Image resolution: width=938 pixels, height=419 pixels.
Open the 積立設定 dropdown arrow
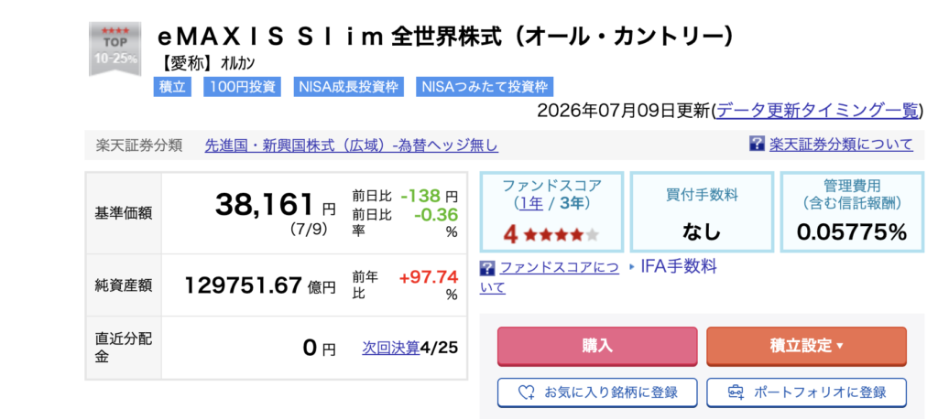[839, 346]
